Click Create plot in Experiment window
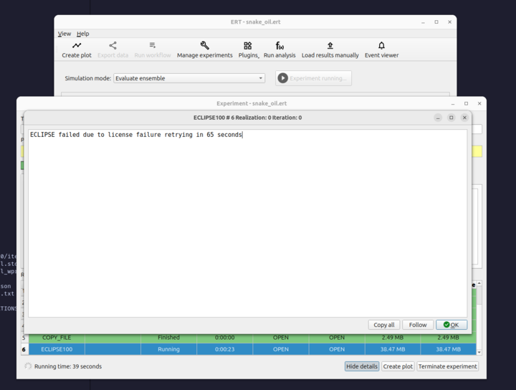Image resolution: width=516 pixels, height=390 pixels. point(398,366)
